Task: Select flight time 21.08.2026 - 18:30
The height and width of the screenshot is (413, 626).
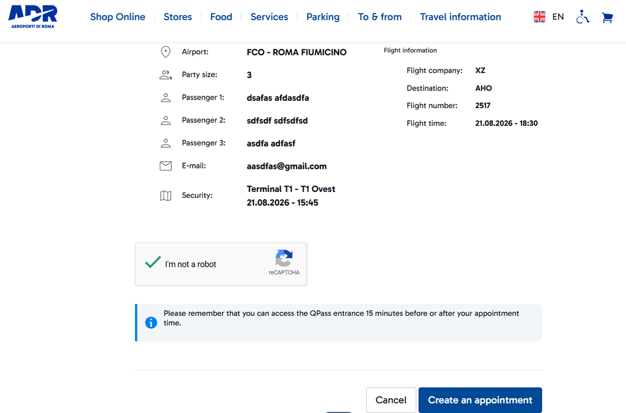Action: 506,123
